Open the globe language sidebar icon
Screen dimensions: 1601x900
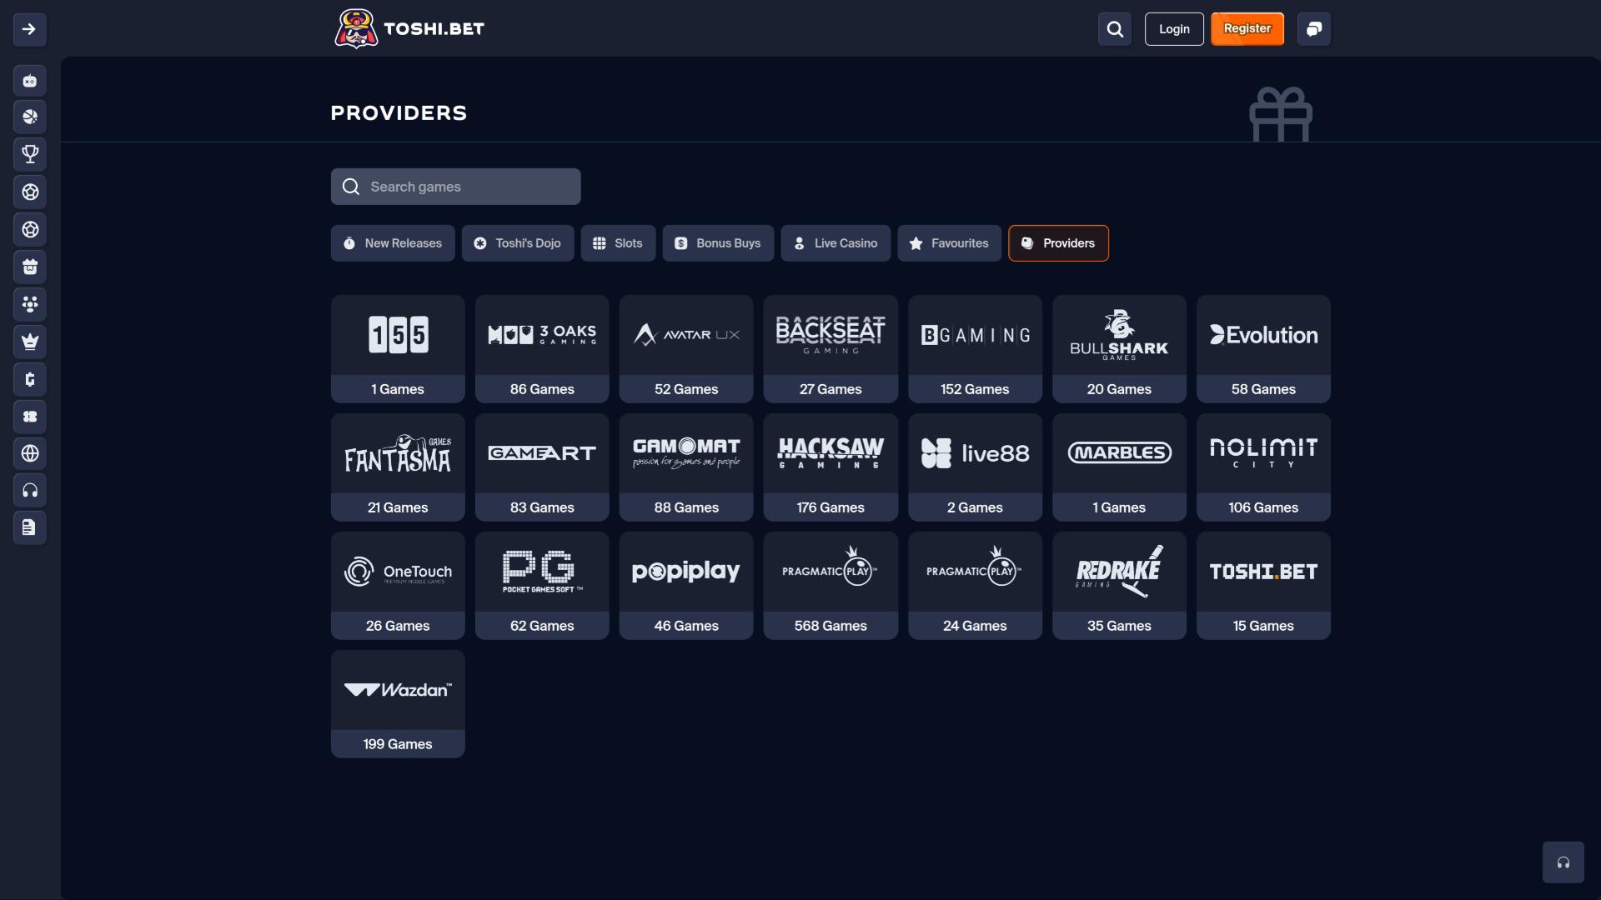click(30, 453)
